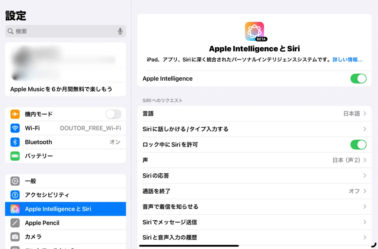Image resolution: width=378 pixels, height=249 pixels.
Task: Click the SIRIへのリクエスト section header
Action: [163, 101]
